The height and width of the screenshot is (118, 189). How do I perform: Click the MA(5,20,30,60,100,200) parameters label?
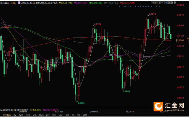(x=32, y=3)
